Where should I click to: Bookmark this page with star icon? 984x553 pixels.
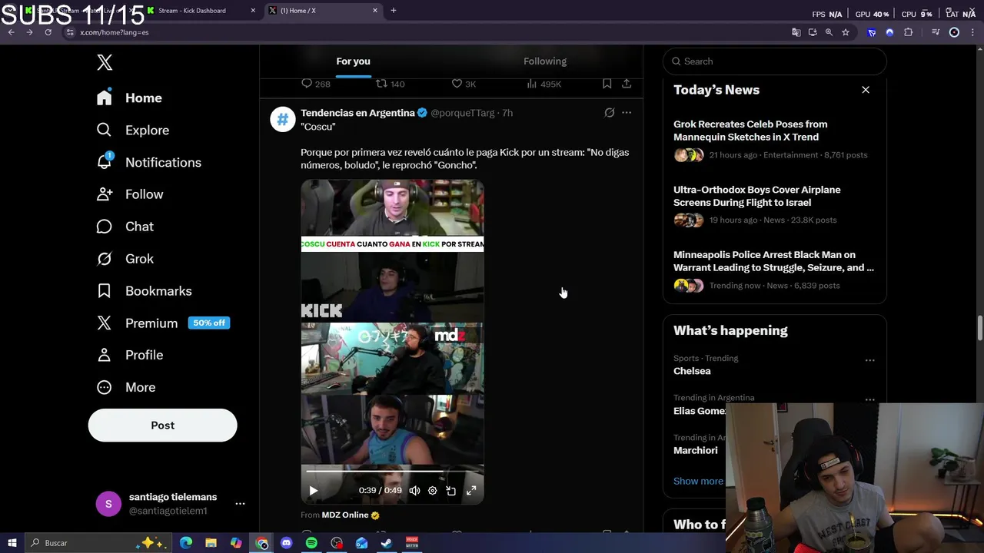pos(846,32)
